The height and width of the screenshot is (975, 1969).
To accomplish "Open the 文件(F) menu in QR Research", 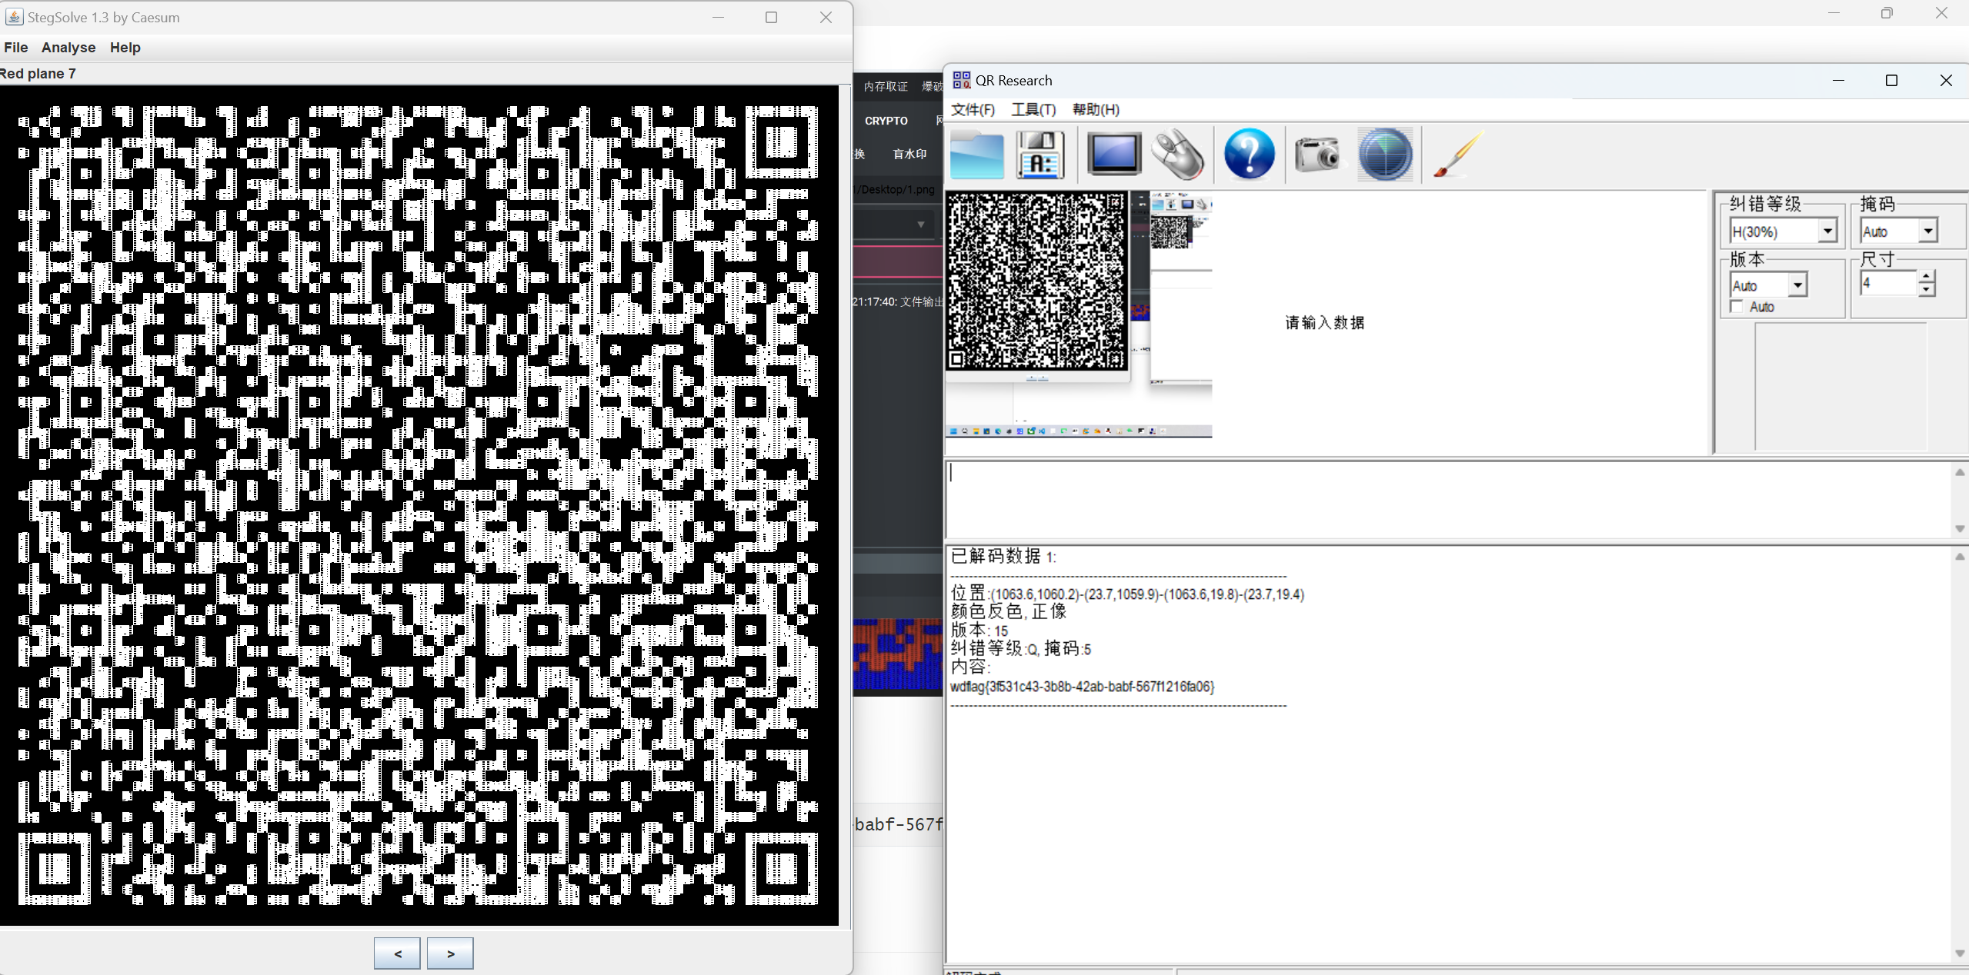I will 973,110.
